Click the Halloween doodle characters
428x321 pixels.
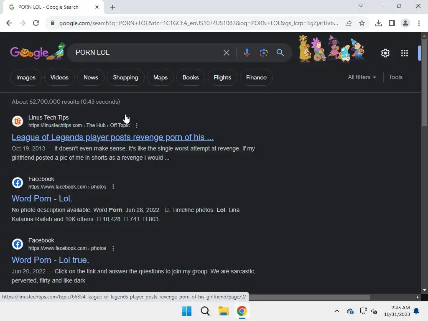point(331,48)
